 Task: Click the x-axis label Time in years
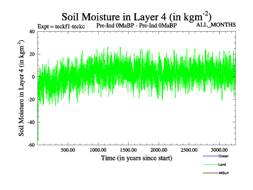point(136,158)
